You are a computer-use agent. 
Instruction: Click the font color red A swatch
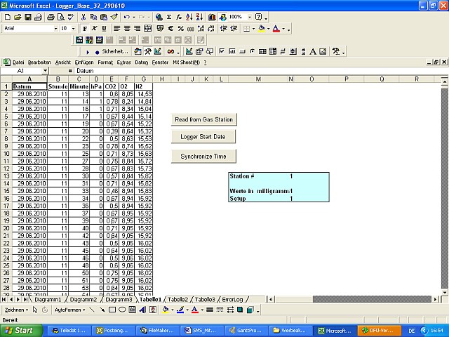click(x=276, y=29)
